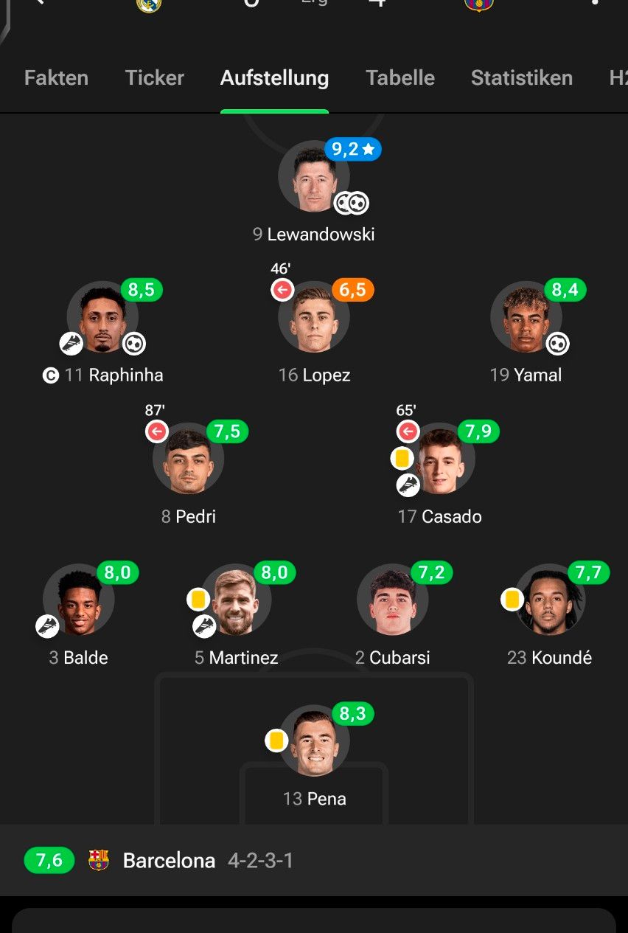Open the Statistiken tab

521,78
